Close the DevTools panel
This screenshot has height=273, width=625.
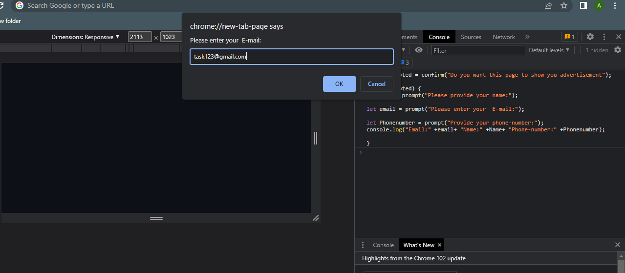pos(618,37)
